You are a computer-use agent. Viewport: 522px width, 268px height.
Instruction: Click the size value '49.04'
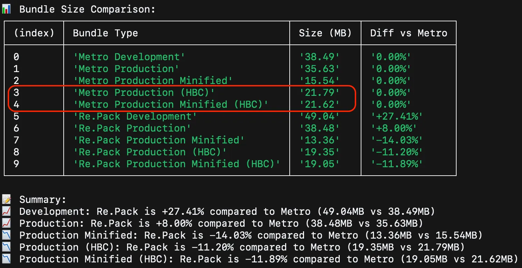click(x=319, y=116)
